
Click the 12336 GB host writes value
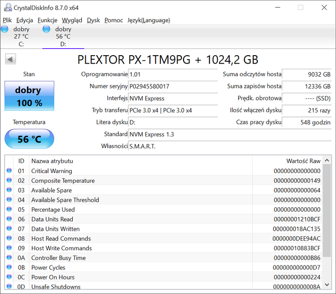click(x=306, y=86)
